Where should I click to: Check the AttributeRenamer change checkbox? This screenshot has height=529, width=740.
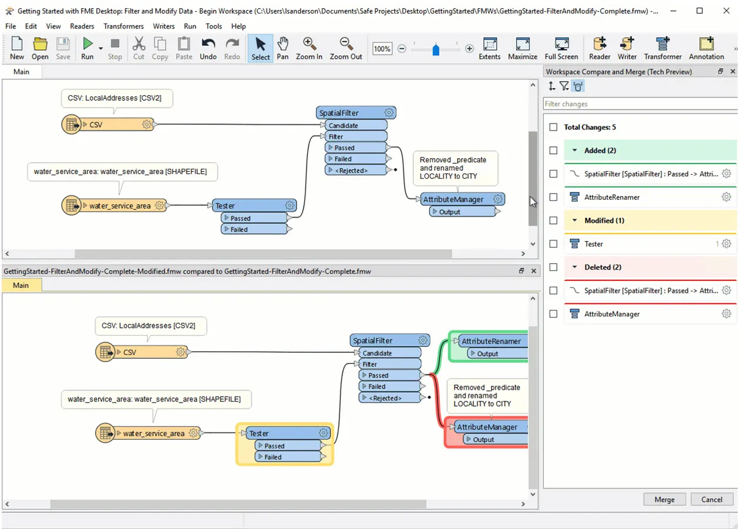553,197
